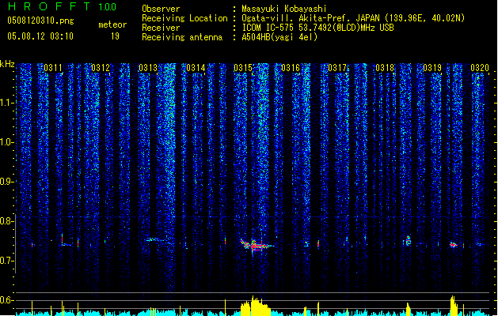
Task: Click the Observer label
Action: [x=161, y=9]
